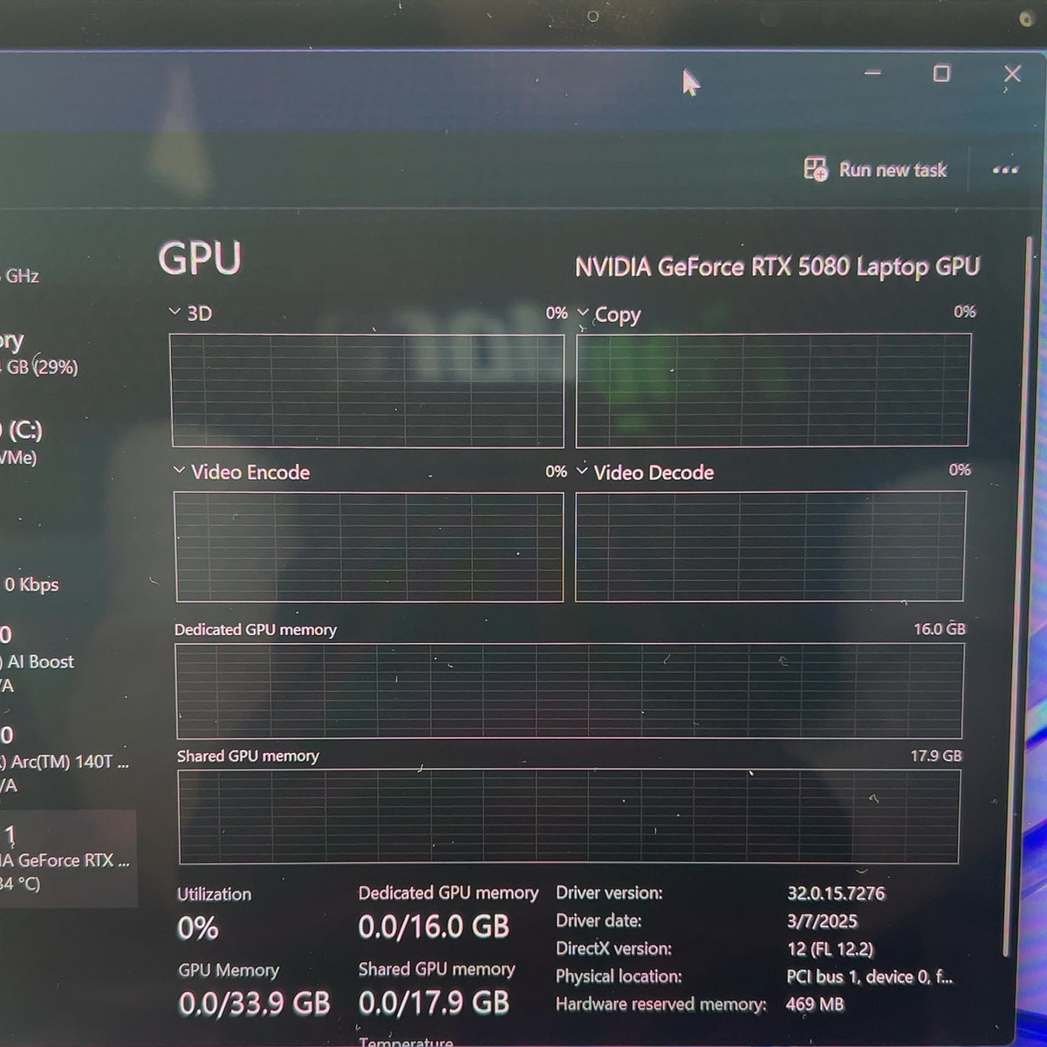Screen dimensions: 1047x1047
Task: Click the Run new task button
Action: click(x=875, y=169)
